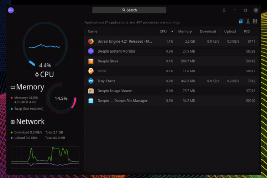Show all processes grid icon
This screenshot has width=267, height=178.
click(x=255, y=21)
